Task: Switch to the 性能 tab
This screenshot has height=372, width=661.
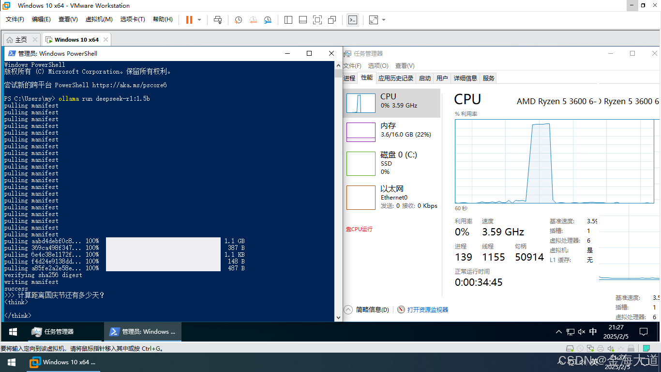Action: (x=367, y=77)
